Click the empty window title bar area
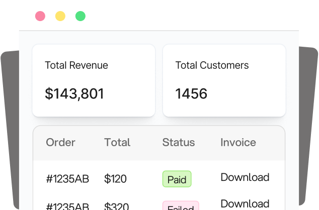This screenshot has width=319, height=210. pyautogui.click(x=191, y=16)
